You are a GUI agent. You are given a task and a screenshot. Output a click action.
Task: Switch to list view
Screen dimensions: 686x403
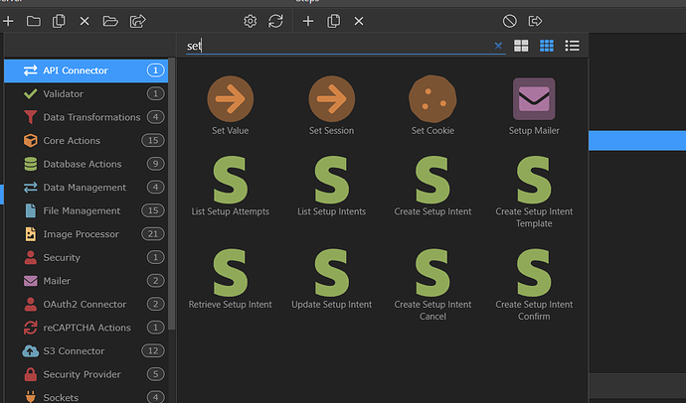click(x=572, y=46)
